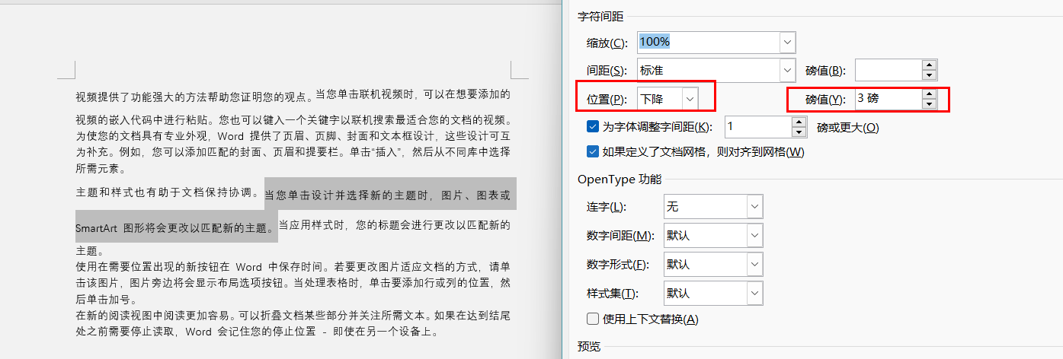This screenshot has width=1063, height=359.
Task: Click document line starting 视频提供了功能强大的方法
Action: pyautogui.click(x=293, y=96)
